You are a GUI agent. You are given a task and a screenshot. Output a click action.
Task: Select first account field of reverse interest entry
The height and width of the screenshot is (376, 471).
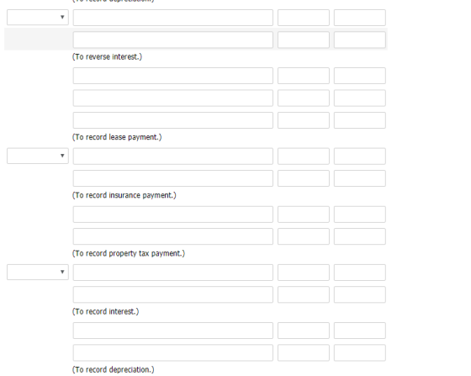pos(173,18)
